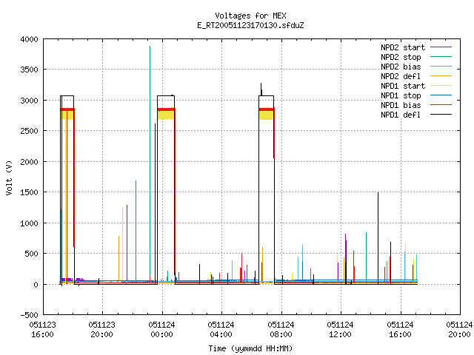Click the 500 y-axis tick value
The image size is (474, 355).
(31, 254)
